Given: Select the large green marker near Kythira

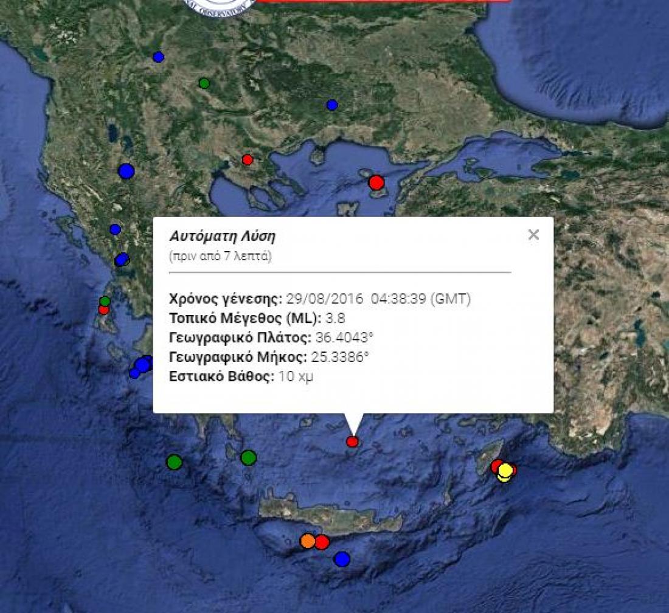Looking at the screenshot, I should tap(248, 457).
